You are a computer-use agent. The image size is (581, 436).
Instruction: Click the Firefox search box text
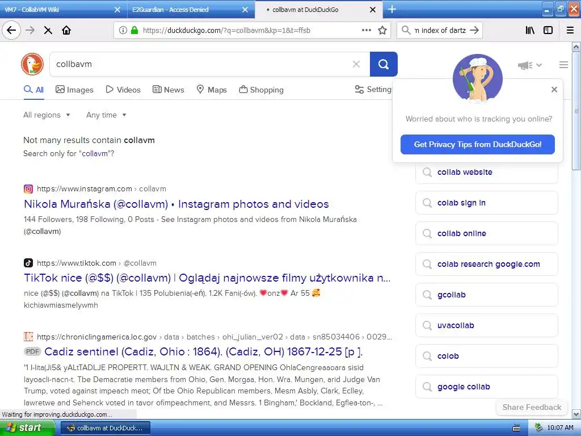[x=440, y=30]
